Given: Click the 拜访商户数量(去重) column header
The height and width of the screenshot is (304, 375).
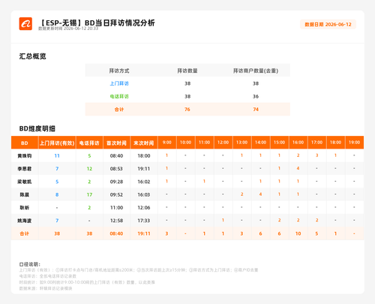Looking at the screenshot, I should point(256,71).
